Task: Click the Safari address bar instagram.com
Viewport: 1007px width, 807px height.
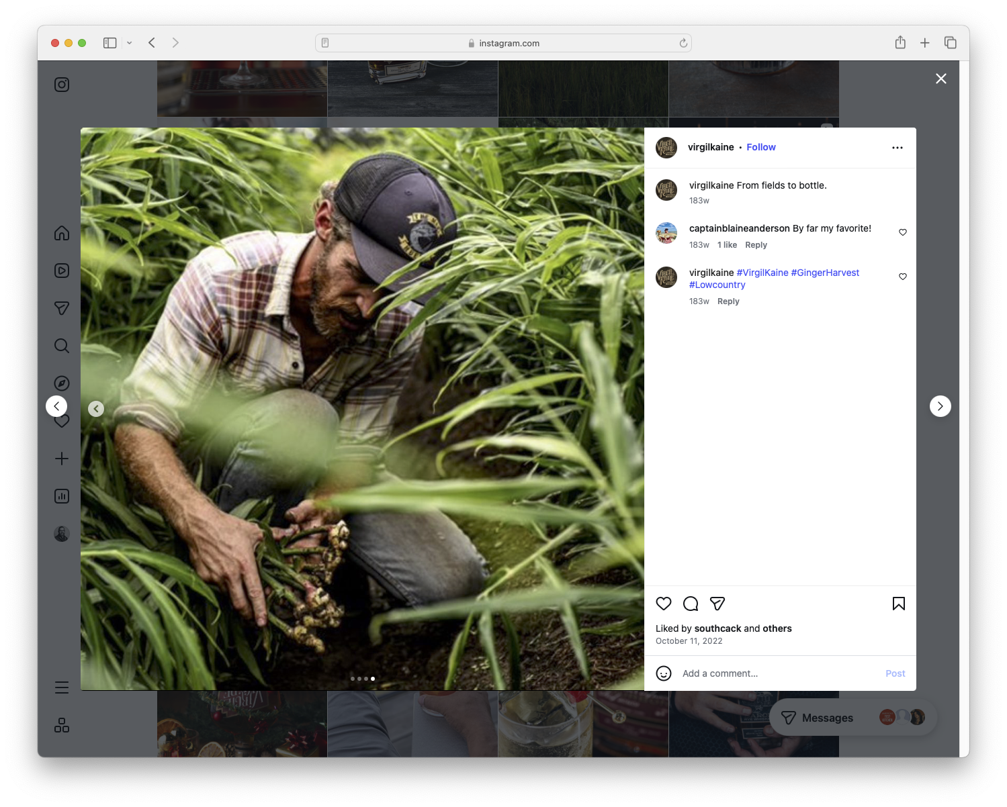Action: pos(504,43)
